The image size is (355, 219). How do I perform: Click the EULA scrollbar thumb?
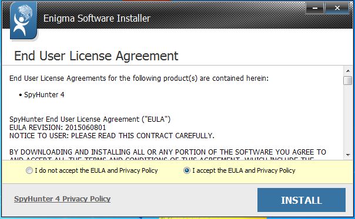point(347,81)
